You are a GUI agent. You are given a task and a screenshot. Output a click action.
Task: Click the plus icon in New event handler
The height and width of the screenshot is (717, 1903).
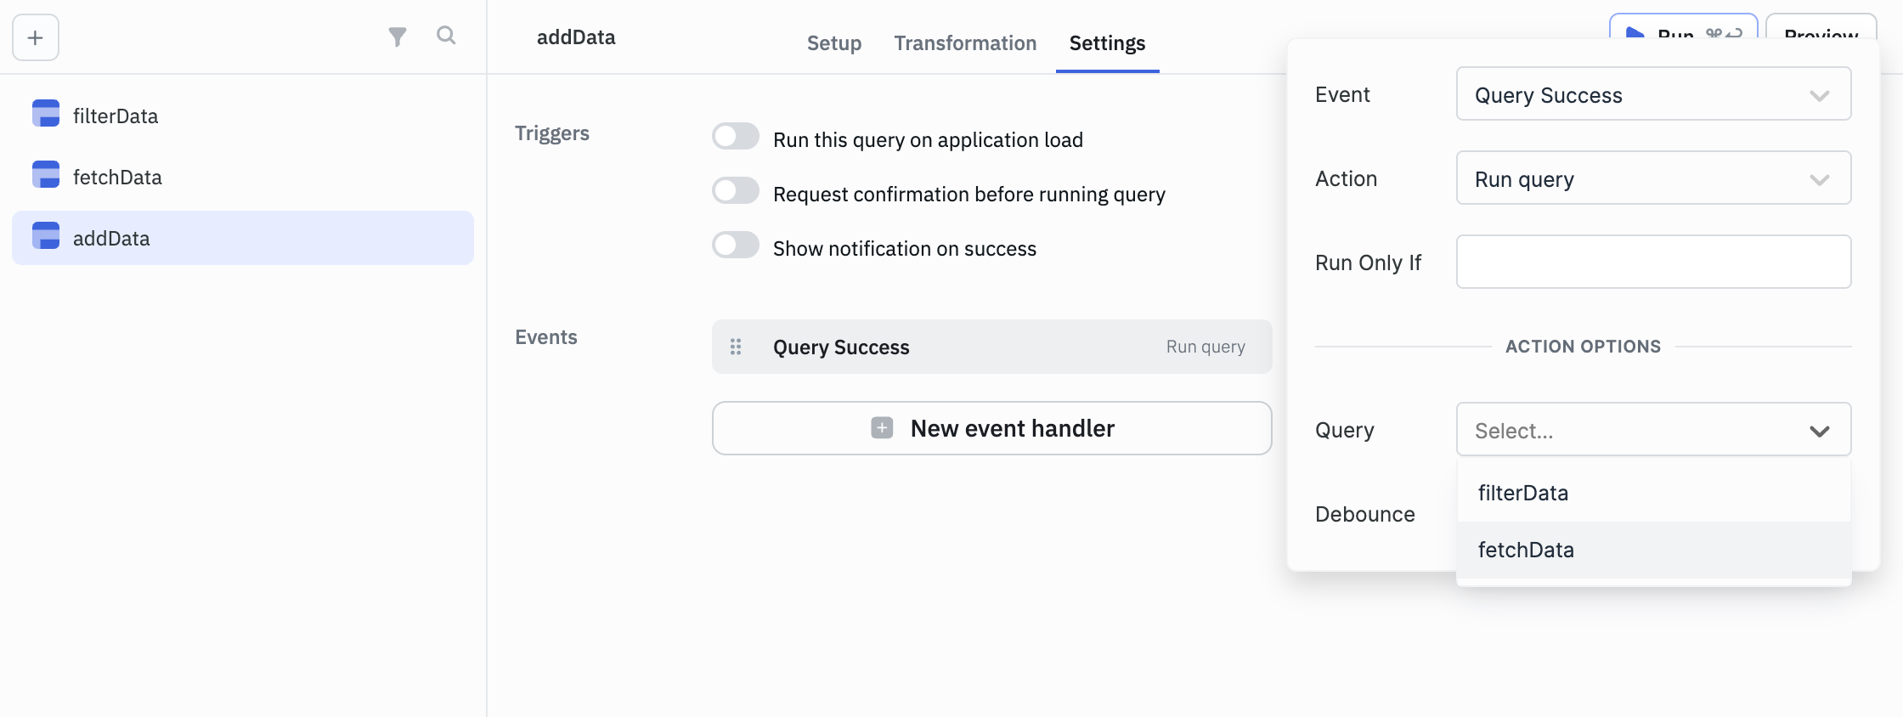(882, 428)
